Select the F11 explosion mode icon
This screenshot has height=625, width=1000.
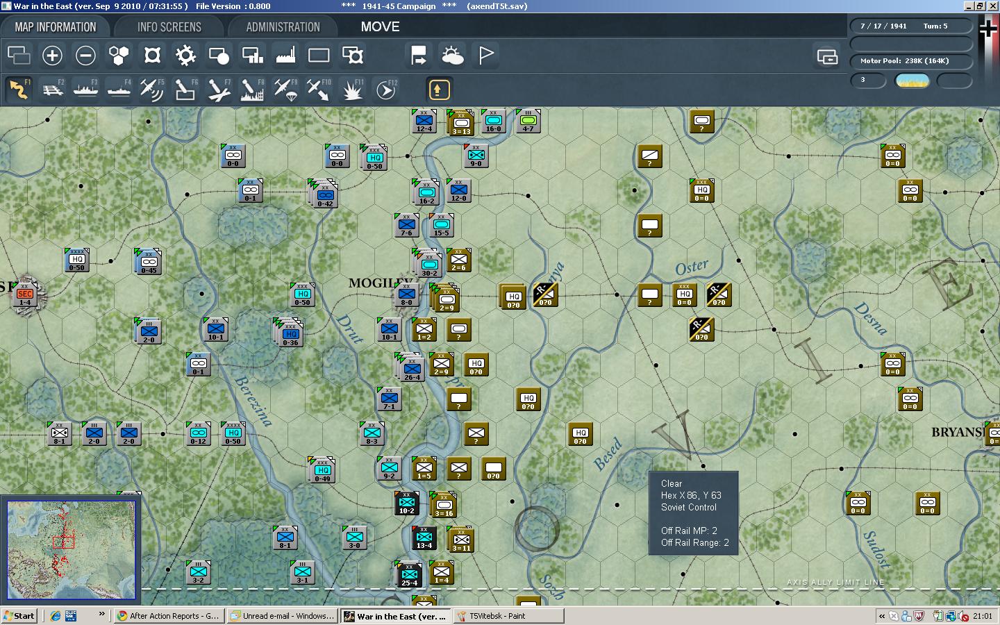tap(352, 90)
